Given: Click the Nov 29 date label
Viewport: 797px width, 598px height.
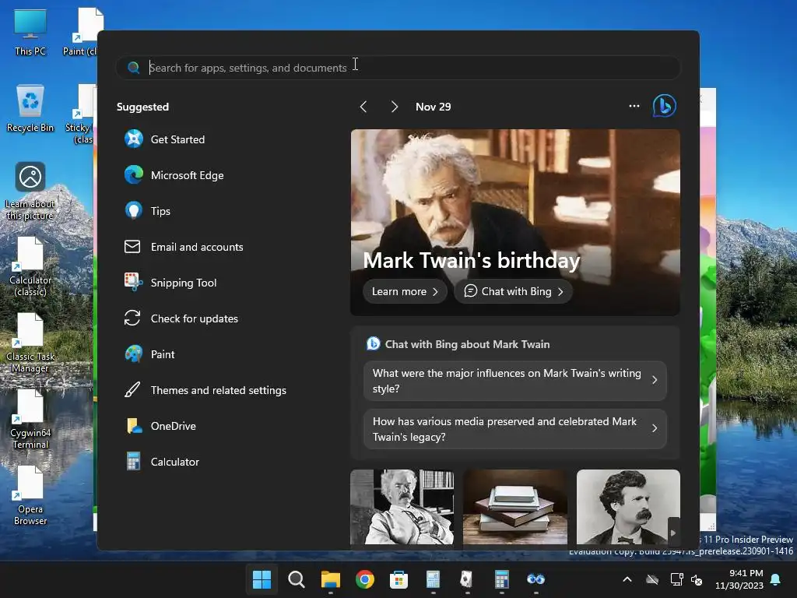Looking at the screenshot, I should [433, 107].
